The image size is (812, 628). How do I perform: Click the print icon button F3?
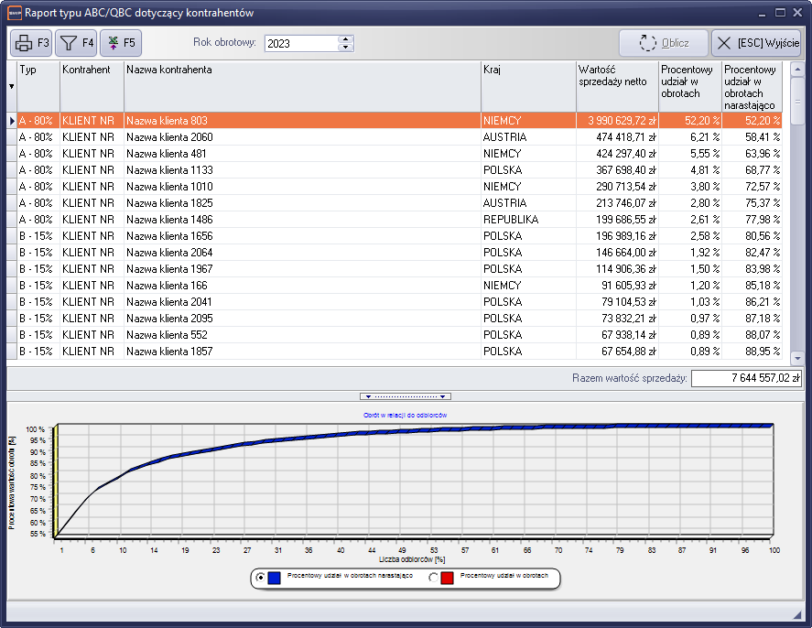point(31,43)
